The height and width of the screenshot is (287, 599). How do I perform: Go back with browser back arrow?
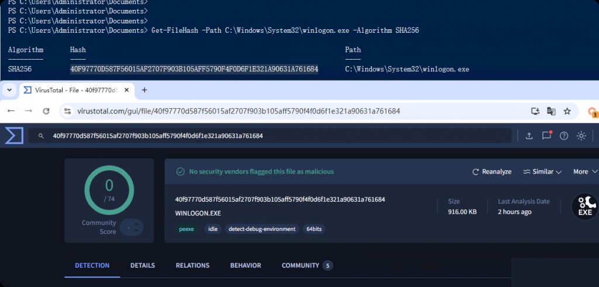tap(11, 111)
